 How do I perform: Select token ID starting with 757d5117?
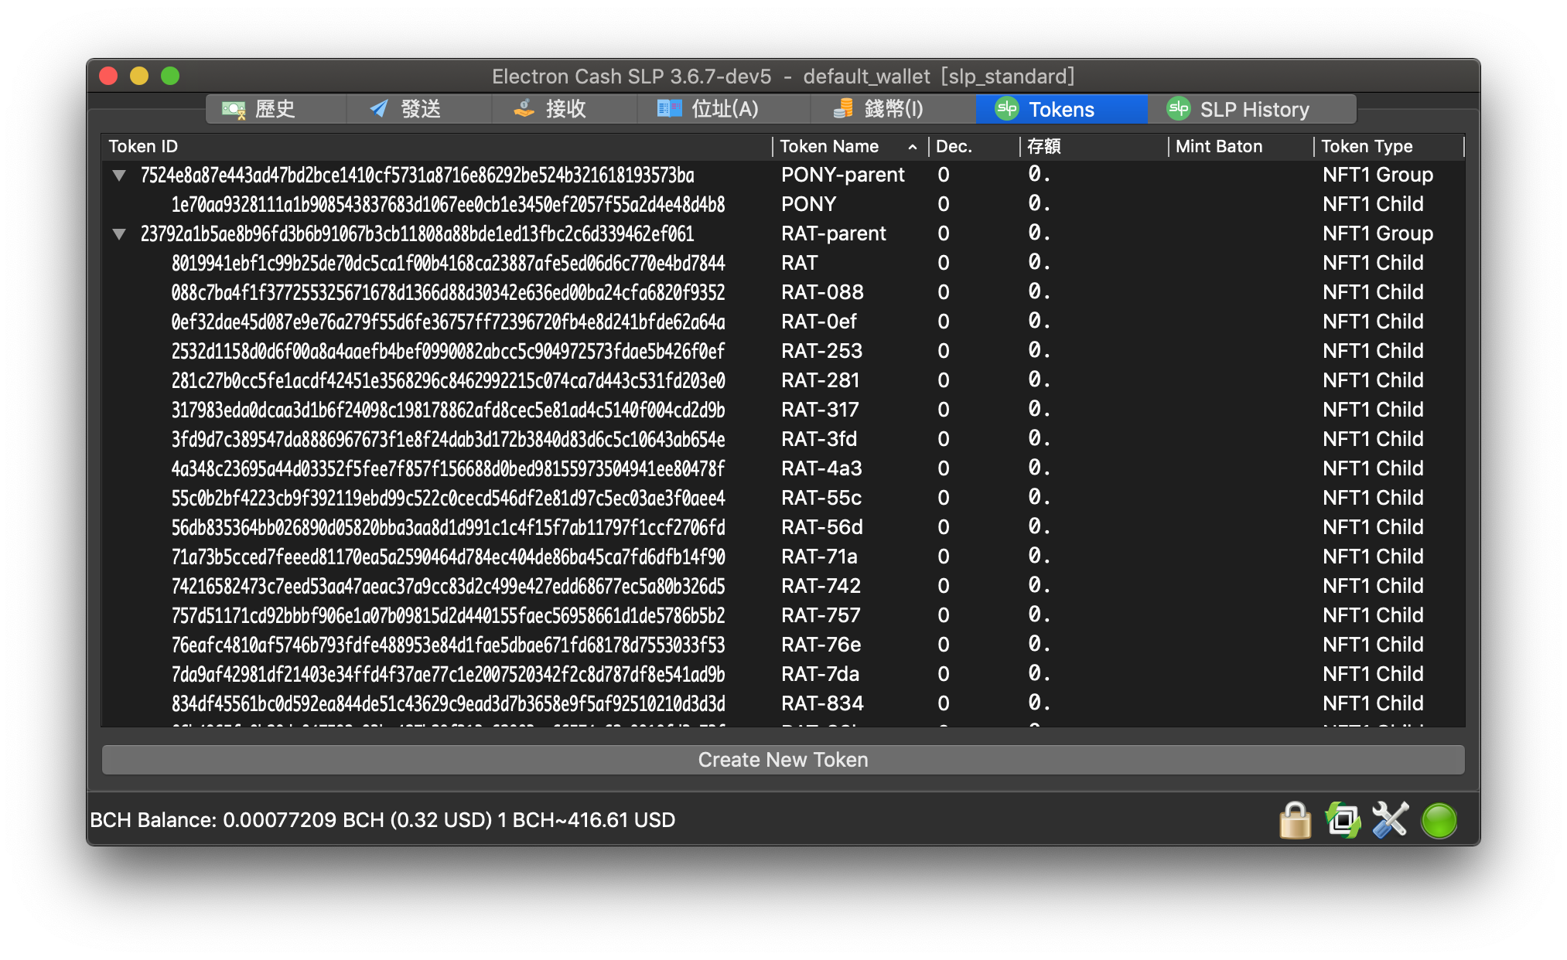point(448,615)
